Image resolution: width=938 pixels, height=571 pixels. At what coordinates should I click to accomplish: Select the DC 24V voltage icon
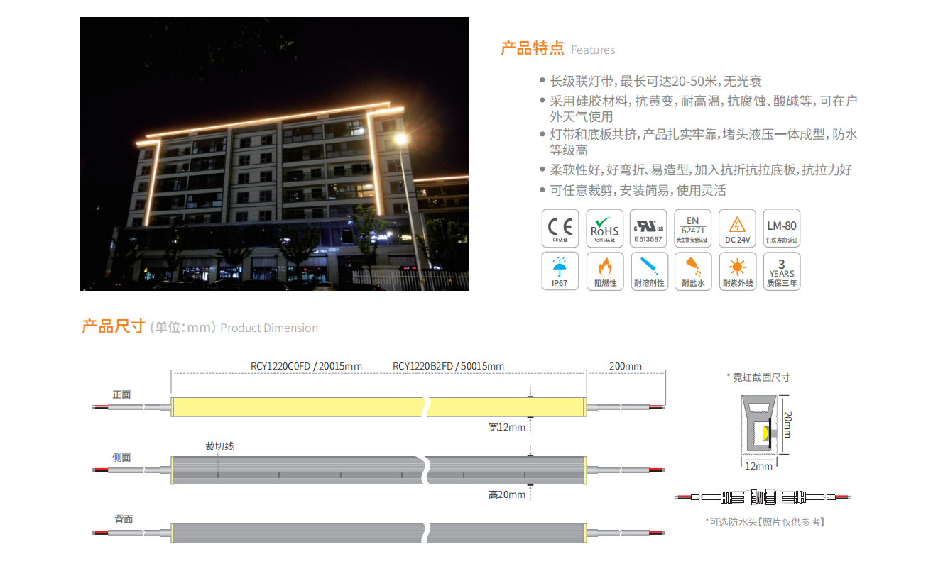(x=737, y=228)
